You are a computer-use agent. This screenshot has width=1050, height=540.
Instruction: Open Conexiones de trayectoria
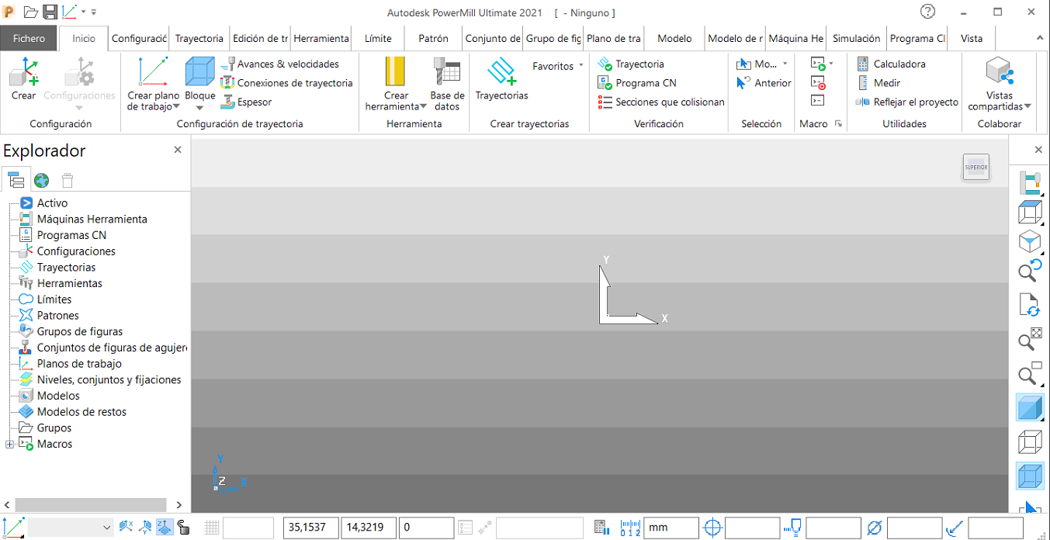(x=286, y=83)
